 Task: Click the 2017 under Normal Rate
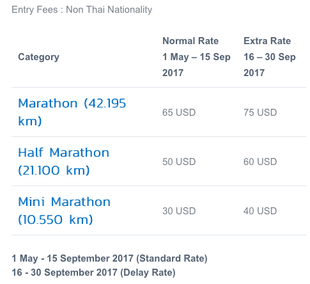(173, 73)
